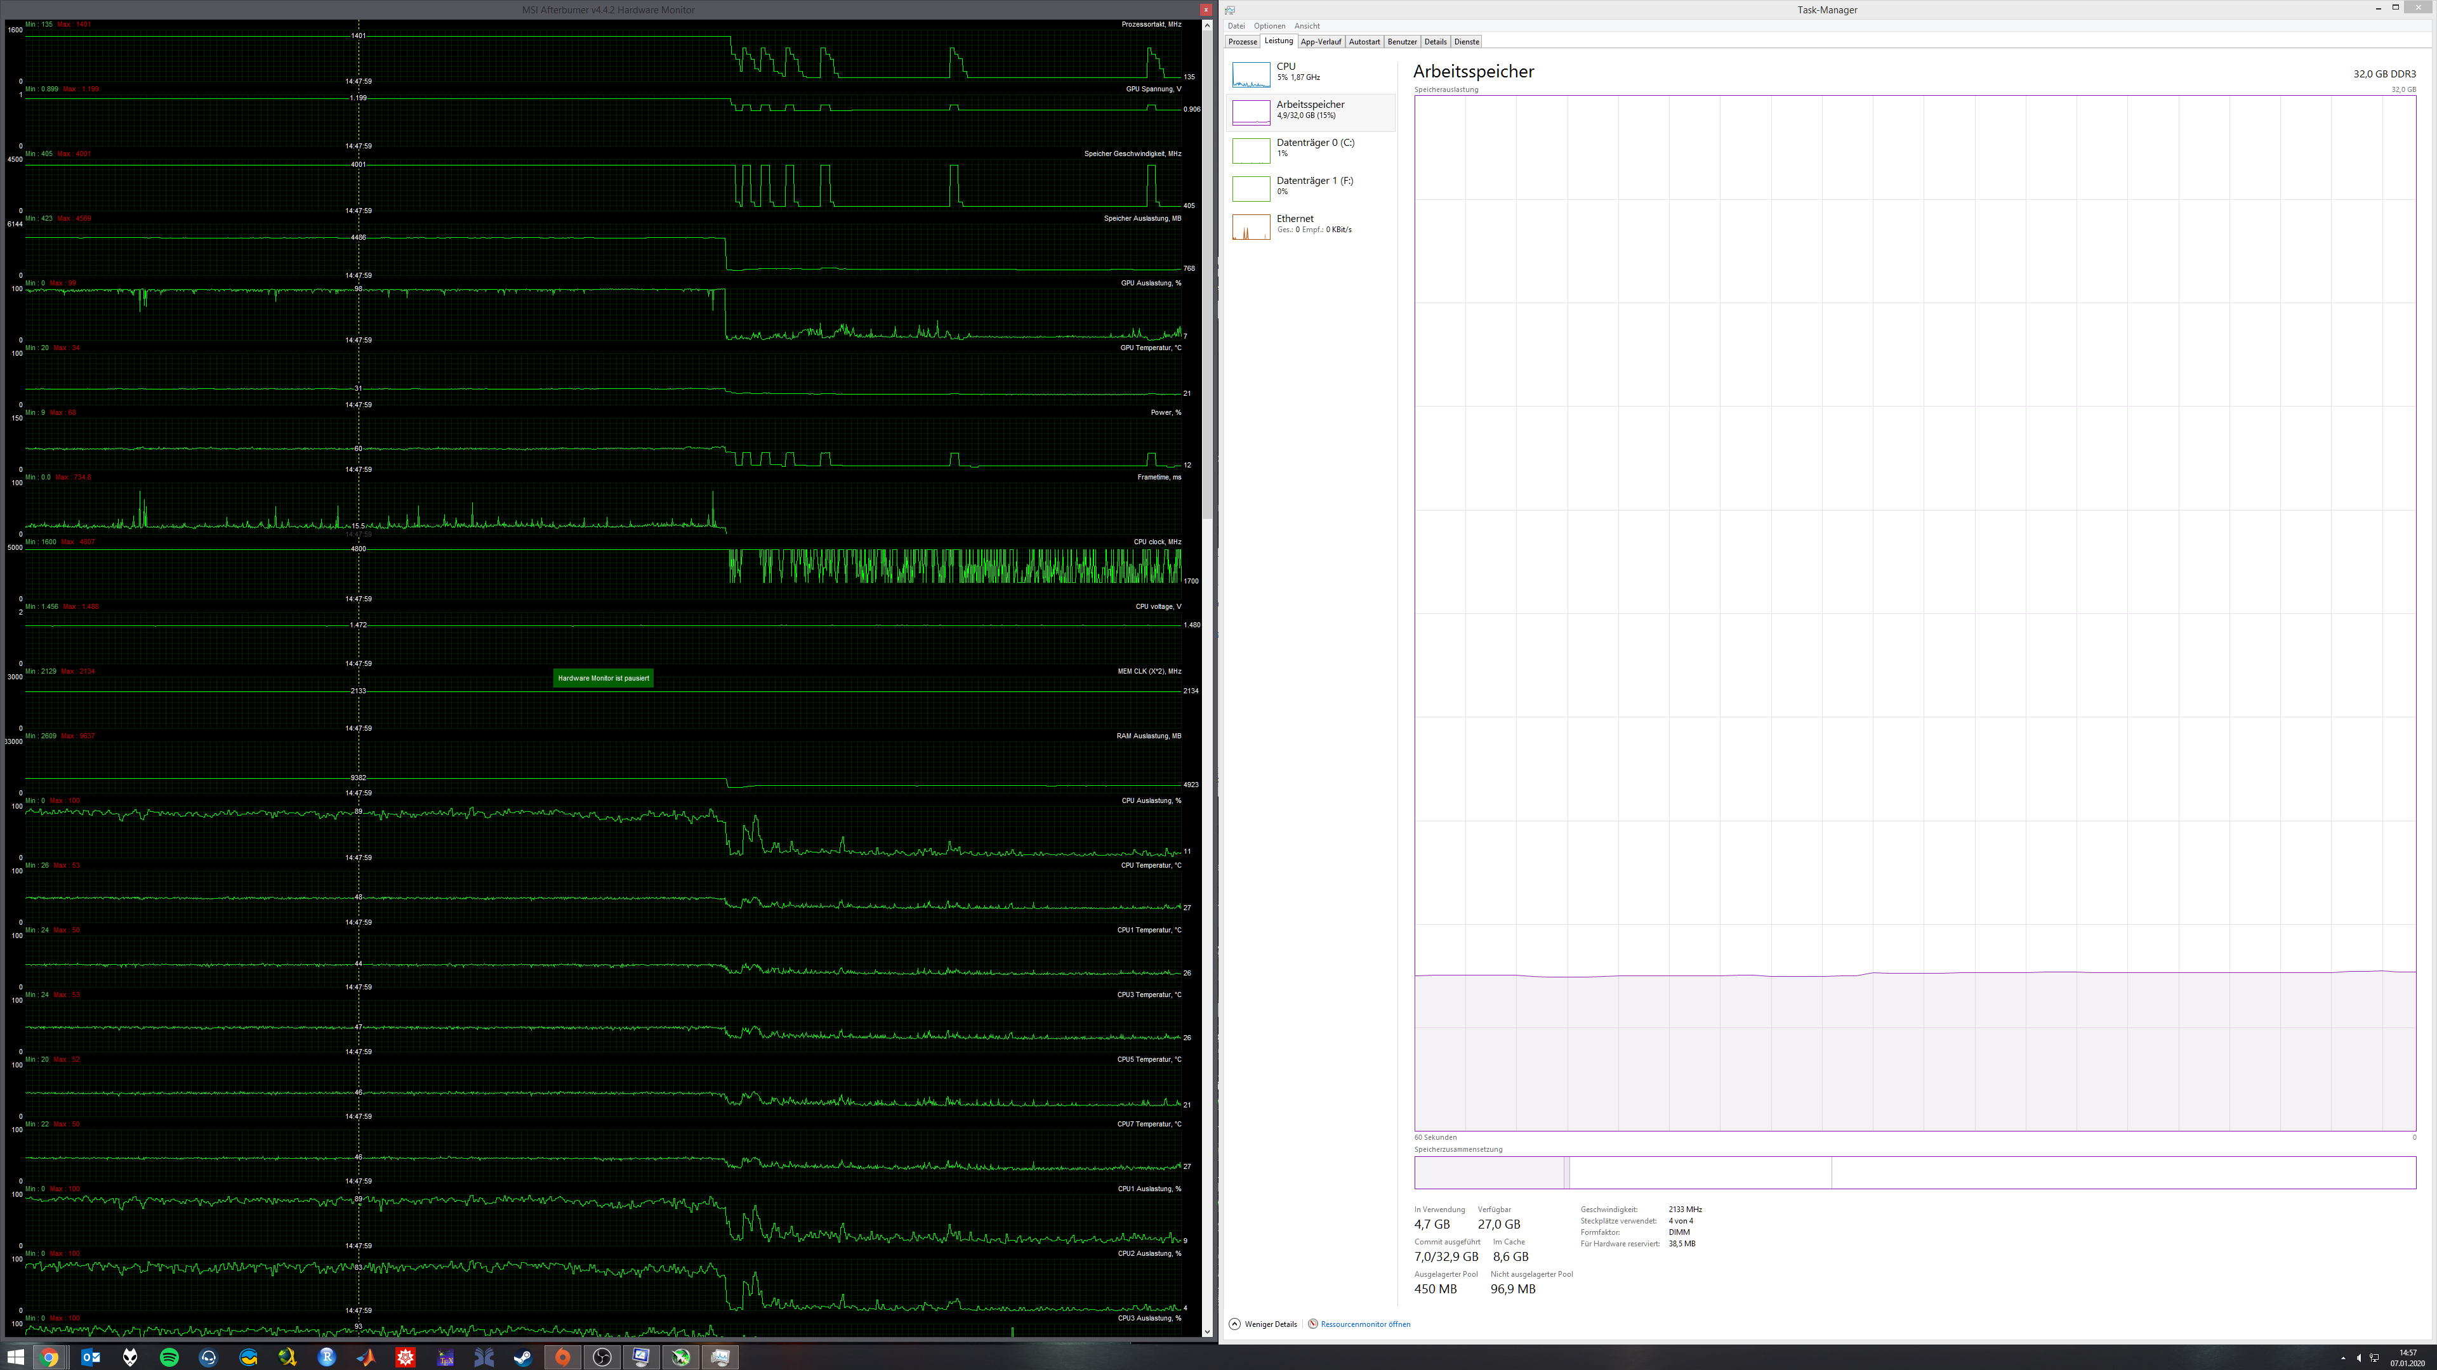Screen dimensions: 2437x1370
Task: Select Datenträger 0 (C:) graph
Action: 1251,150
